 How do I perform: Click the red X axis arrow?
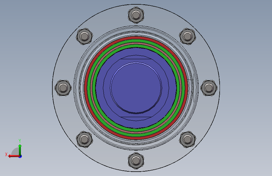(13, 156)
